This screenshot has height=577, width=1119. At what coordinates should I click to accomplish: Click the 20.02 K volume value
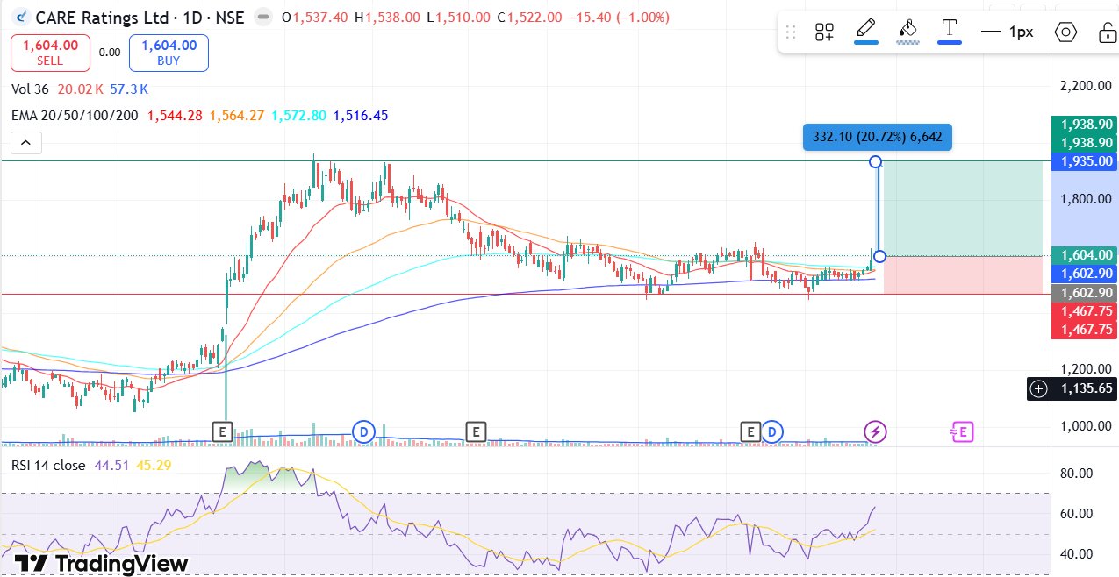coord(81,89)
